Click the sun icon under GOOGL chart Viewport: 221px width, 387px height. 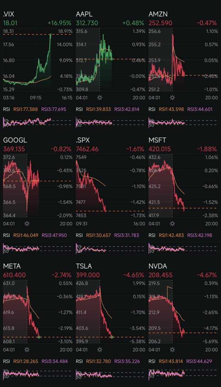click(x=27, y=224)
